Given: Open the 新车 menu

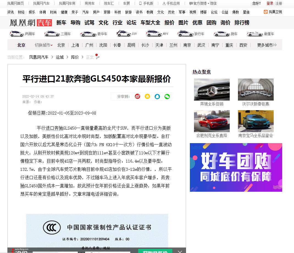Looking at the screenshot, I should (x=61, y=23).
